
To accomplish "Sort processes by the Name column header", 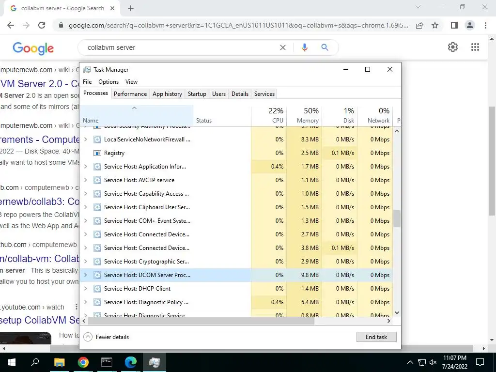I will click(136, 116).
